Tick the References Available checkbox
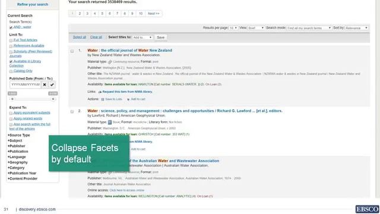The width and height of the screenshot is (380, 214). (11, 46)
